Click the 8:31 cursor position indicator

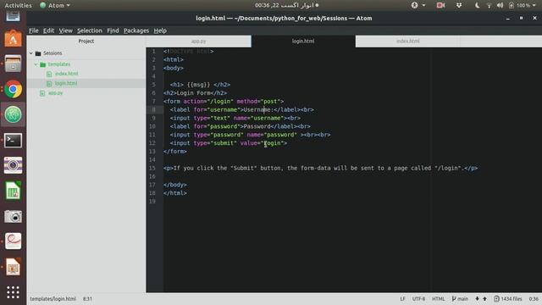[x=87, y=299]
